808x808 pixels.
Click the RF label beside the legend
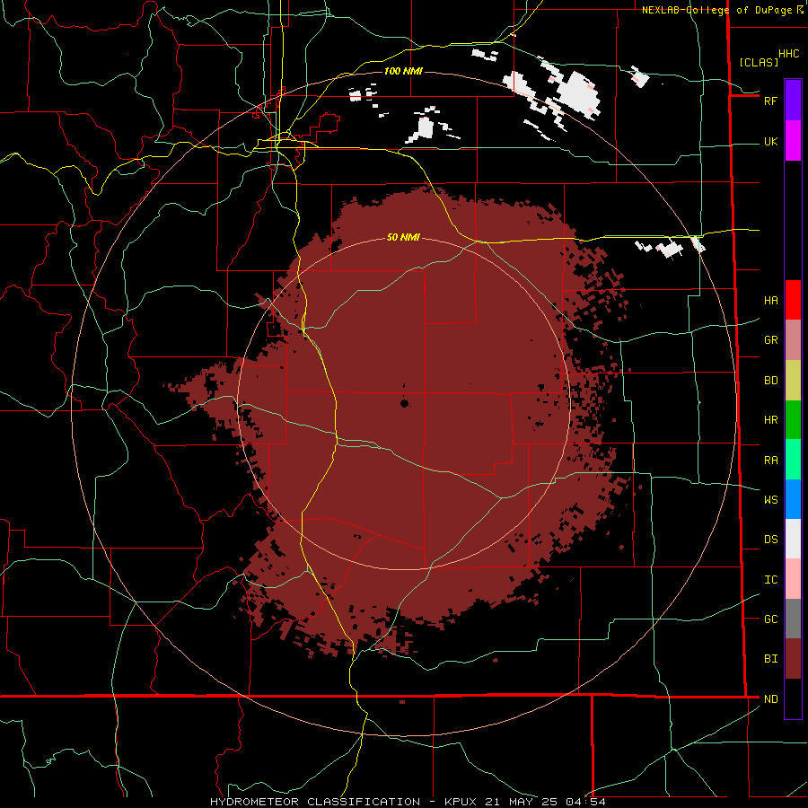771,101
